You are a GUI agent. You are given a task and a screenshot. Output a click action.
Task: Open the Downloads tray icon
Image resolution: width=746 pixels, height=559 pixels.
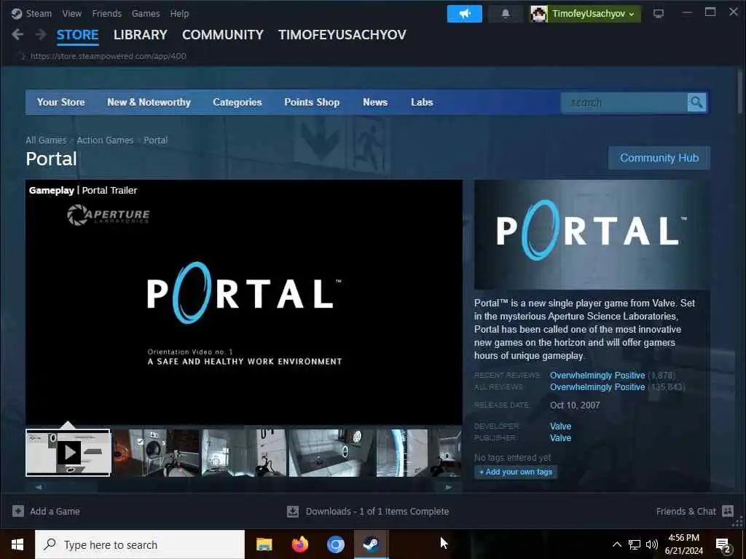click(x=293, y=511)
